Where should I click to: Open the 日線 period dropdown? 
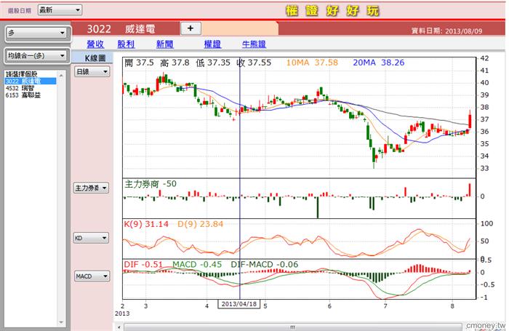click(92, 71)
